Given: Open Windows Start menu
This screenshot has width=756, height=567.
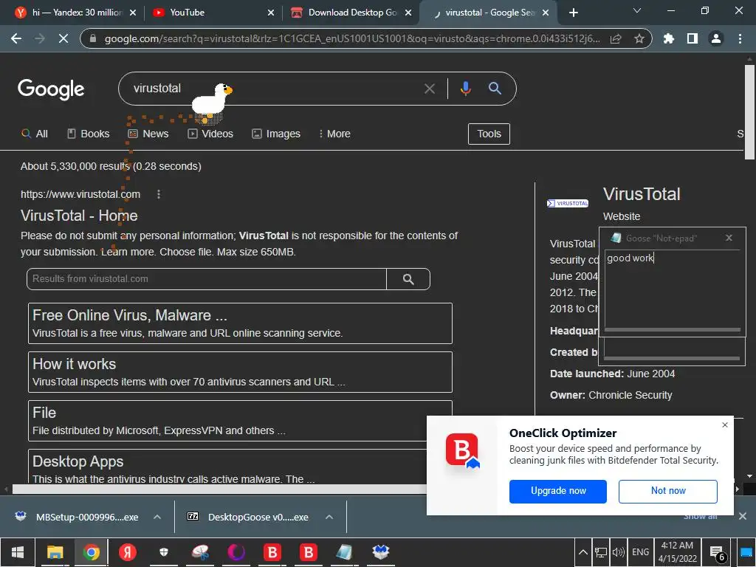Looking at the screenshot, I should pos(18,552).
